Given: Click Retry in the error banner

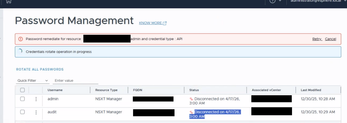Looking at the screenshot, I should point(317,39).
